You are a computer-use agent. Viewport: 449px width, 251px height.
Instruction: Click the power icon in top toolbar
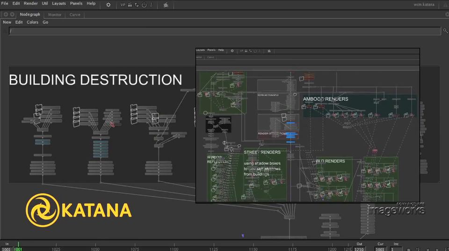coord(144,5)
